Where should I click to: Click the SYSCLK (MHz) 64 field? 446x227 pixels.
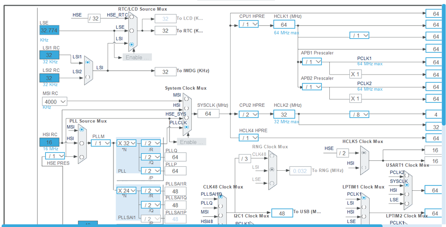click(x=208, y=113)
